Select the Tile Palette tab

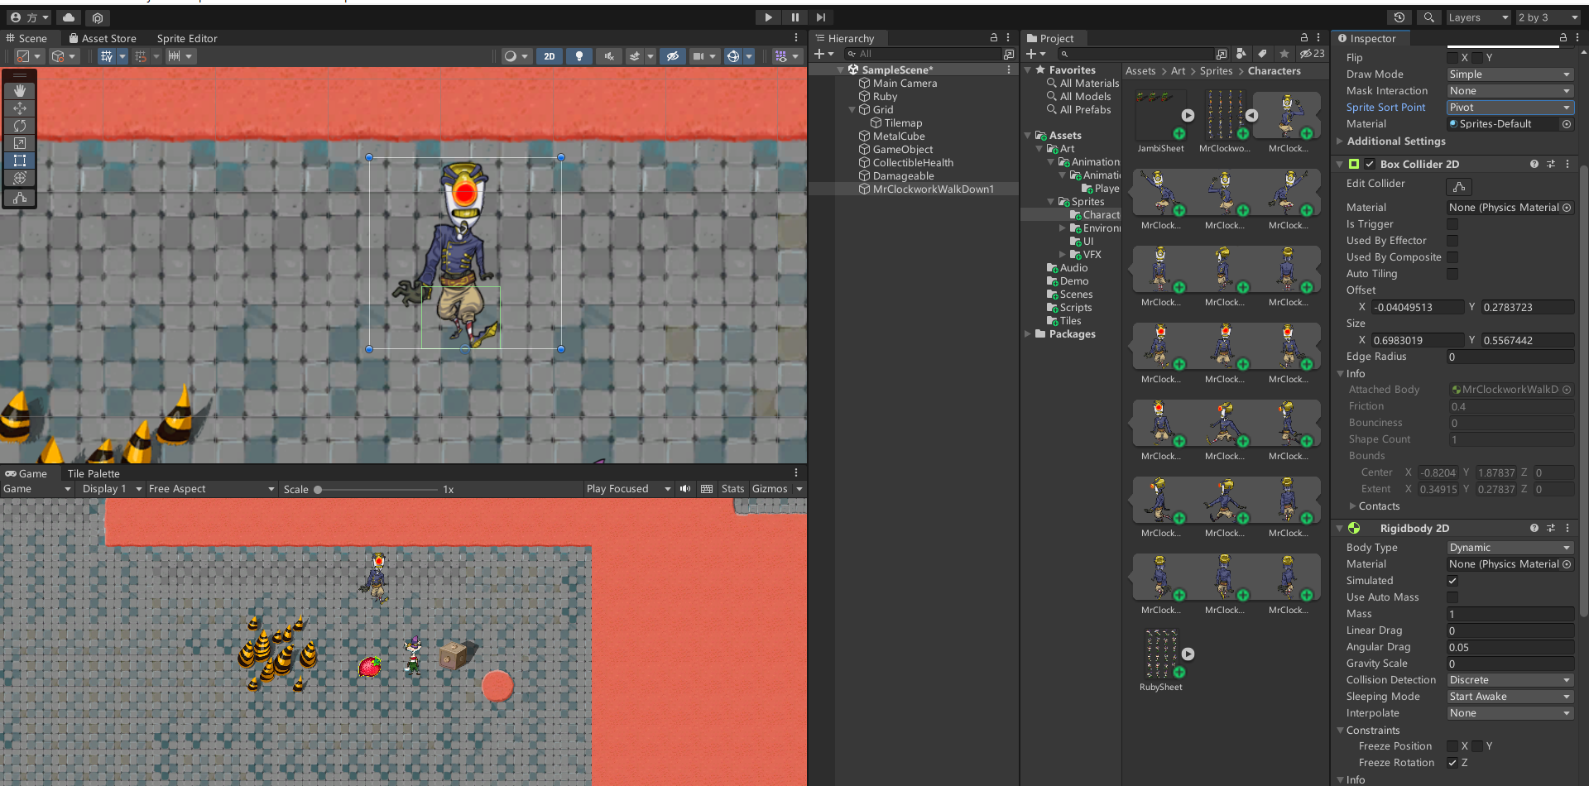click(x=94, y=473)
